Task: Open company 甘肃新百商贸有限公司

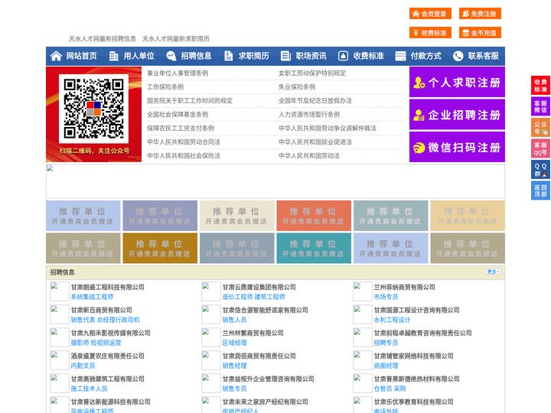Action: (102, 310)
